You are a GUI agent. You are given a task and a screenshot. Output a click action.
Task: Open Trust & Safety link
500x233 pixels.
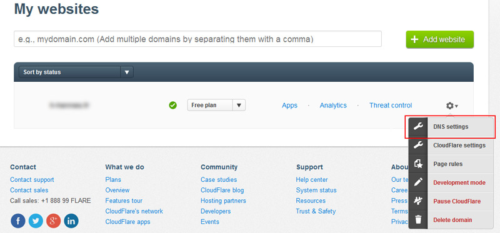(x=316, y=211)
